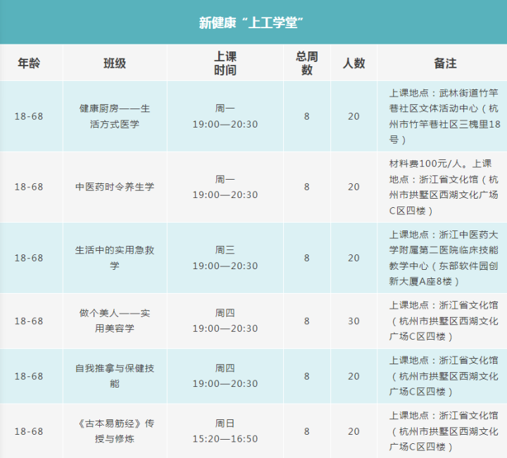Image resolution: width=507 pixels, height=458 pixels.
Task: Select headcount 20 in 古本易筋经 row
Action: click(x=353, y=431)
